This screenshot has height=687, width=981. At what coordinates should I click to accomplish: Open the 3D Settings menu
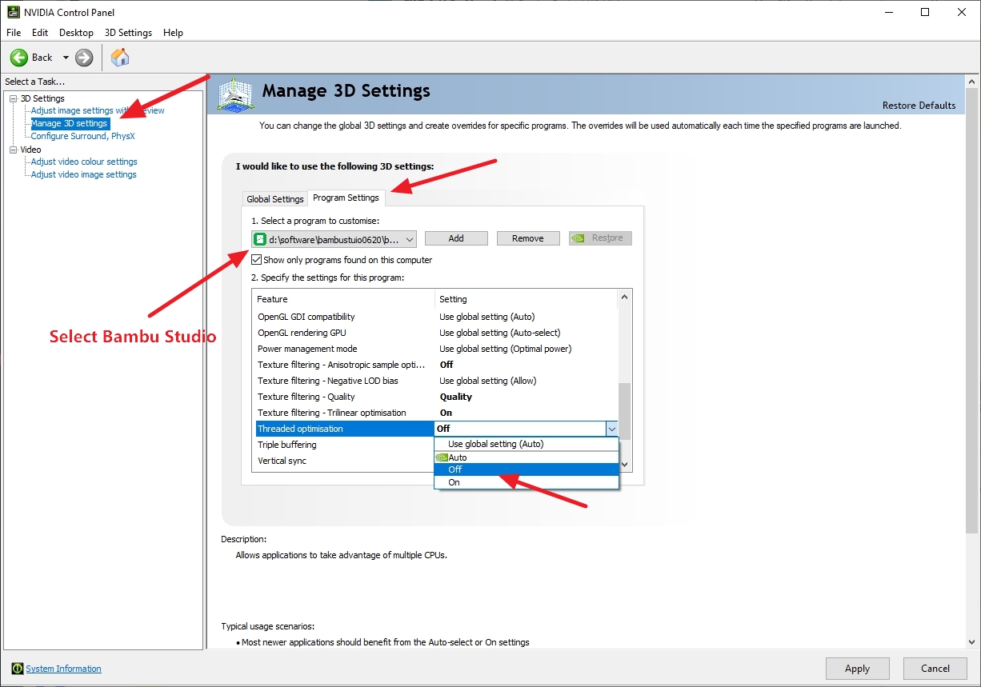point(128,33)
